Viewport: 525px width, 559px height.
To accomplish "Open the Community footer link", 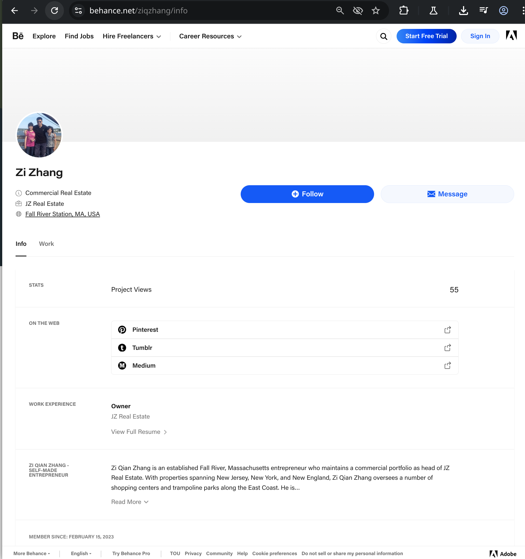I will coord(220,553).
